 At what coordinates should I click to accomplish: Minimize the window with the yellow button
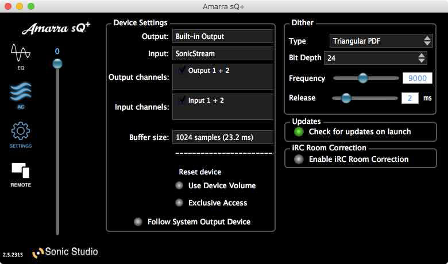coord(20,6)
